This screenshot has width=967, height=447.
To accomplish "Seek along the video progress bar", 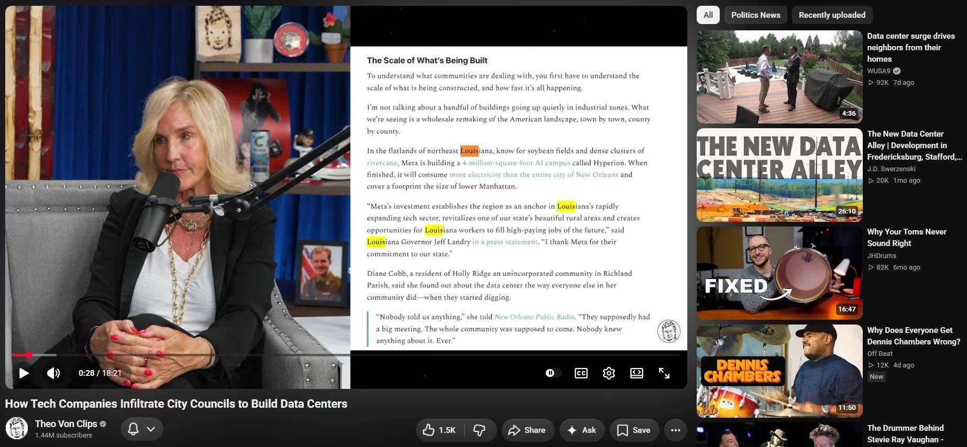I will pyautogui.click(x=346, y=355).
